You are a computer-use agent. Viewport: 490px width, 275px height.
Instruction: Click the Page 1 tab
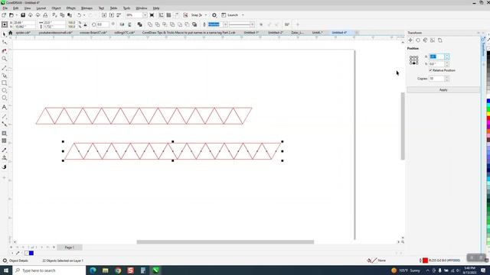pos(70,247)
